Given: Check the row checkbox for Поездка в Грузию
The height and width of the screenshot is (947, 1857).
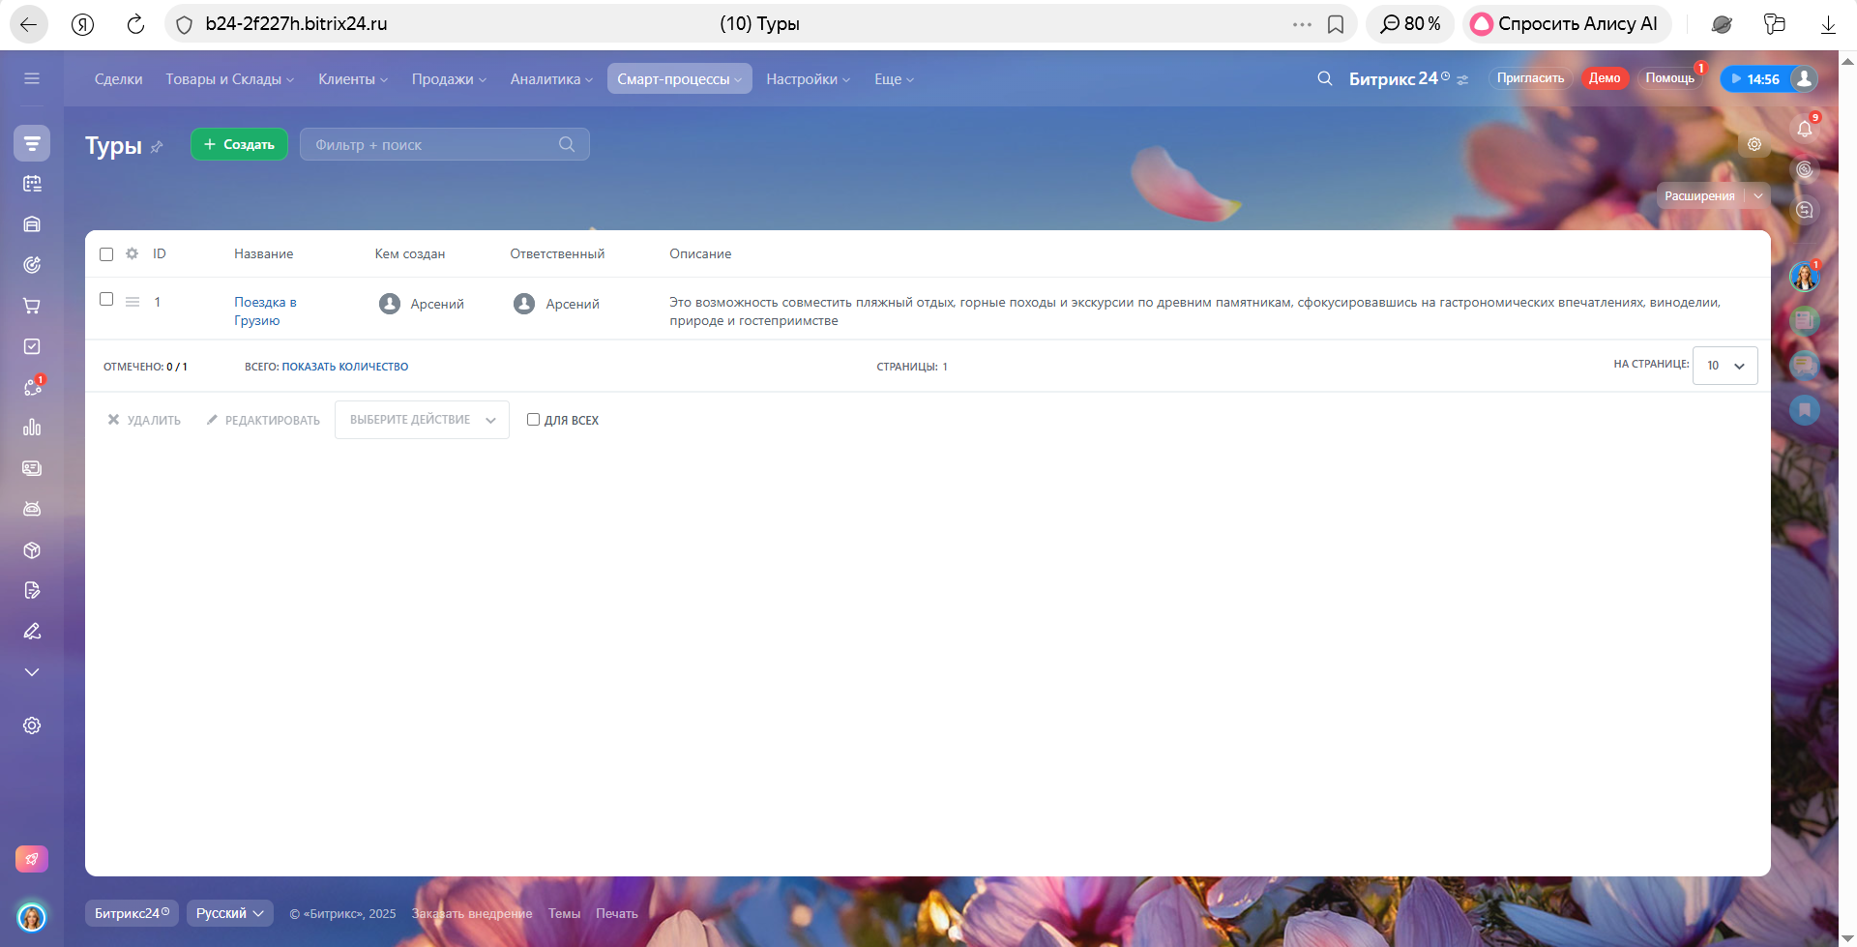Looking at the screenshot, I should tap(106, 300).
